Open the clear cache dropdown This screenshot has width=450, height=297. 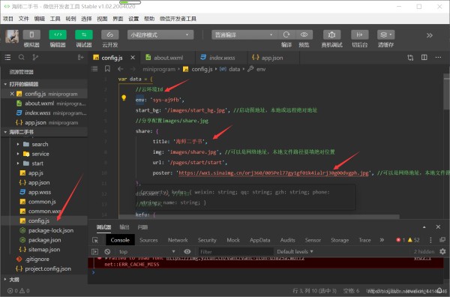[385, 34]
